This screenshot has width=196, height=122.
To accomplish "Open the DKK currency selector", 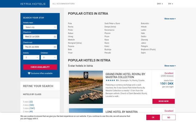I will pyautogui.click(x=160, y=4).
